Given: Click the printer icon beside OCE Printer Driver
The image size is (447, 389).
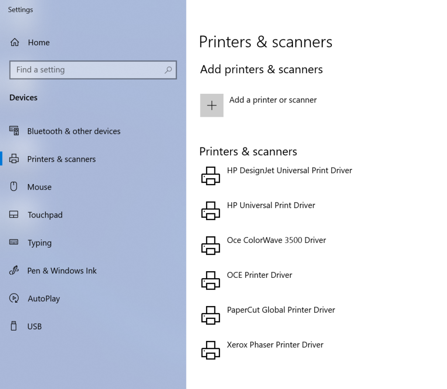Looking at the screenshot, I should [x=211, y=280].
